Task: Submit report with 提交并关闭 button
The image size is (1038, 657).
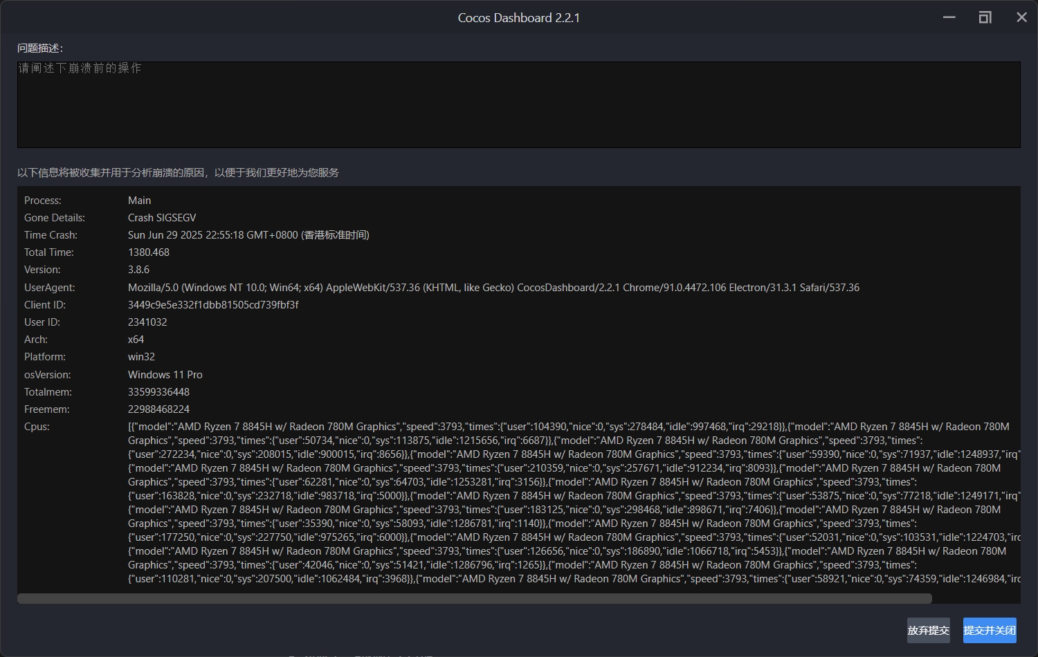Action: point(990,630)
